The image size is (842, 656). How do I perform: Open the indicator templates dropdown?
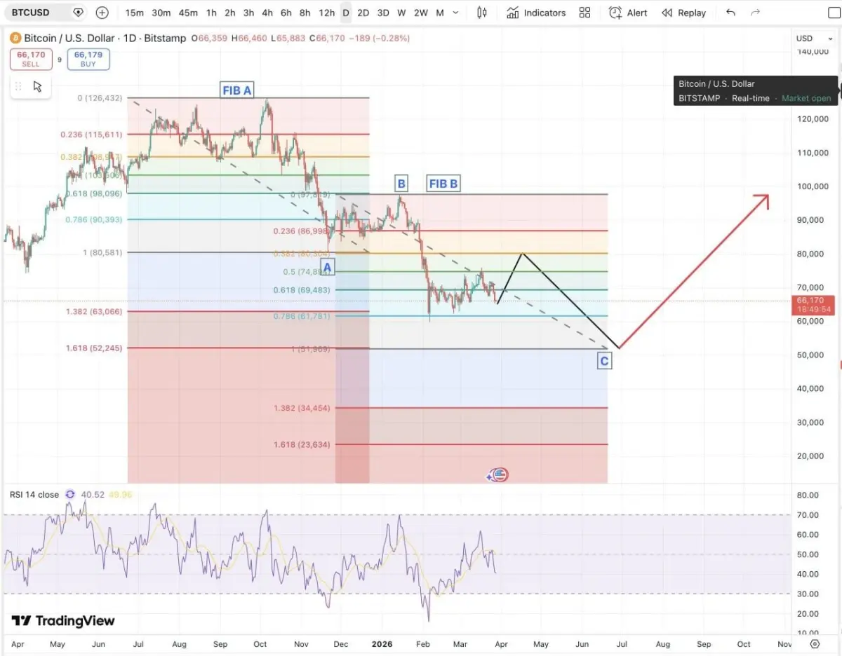click(x=584, y=13)
